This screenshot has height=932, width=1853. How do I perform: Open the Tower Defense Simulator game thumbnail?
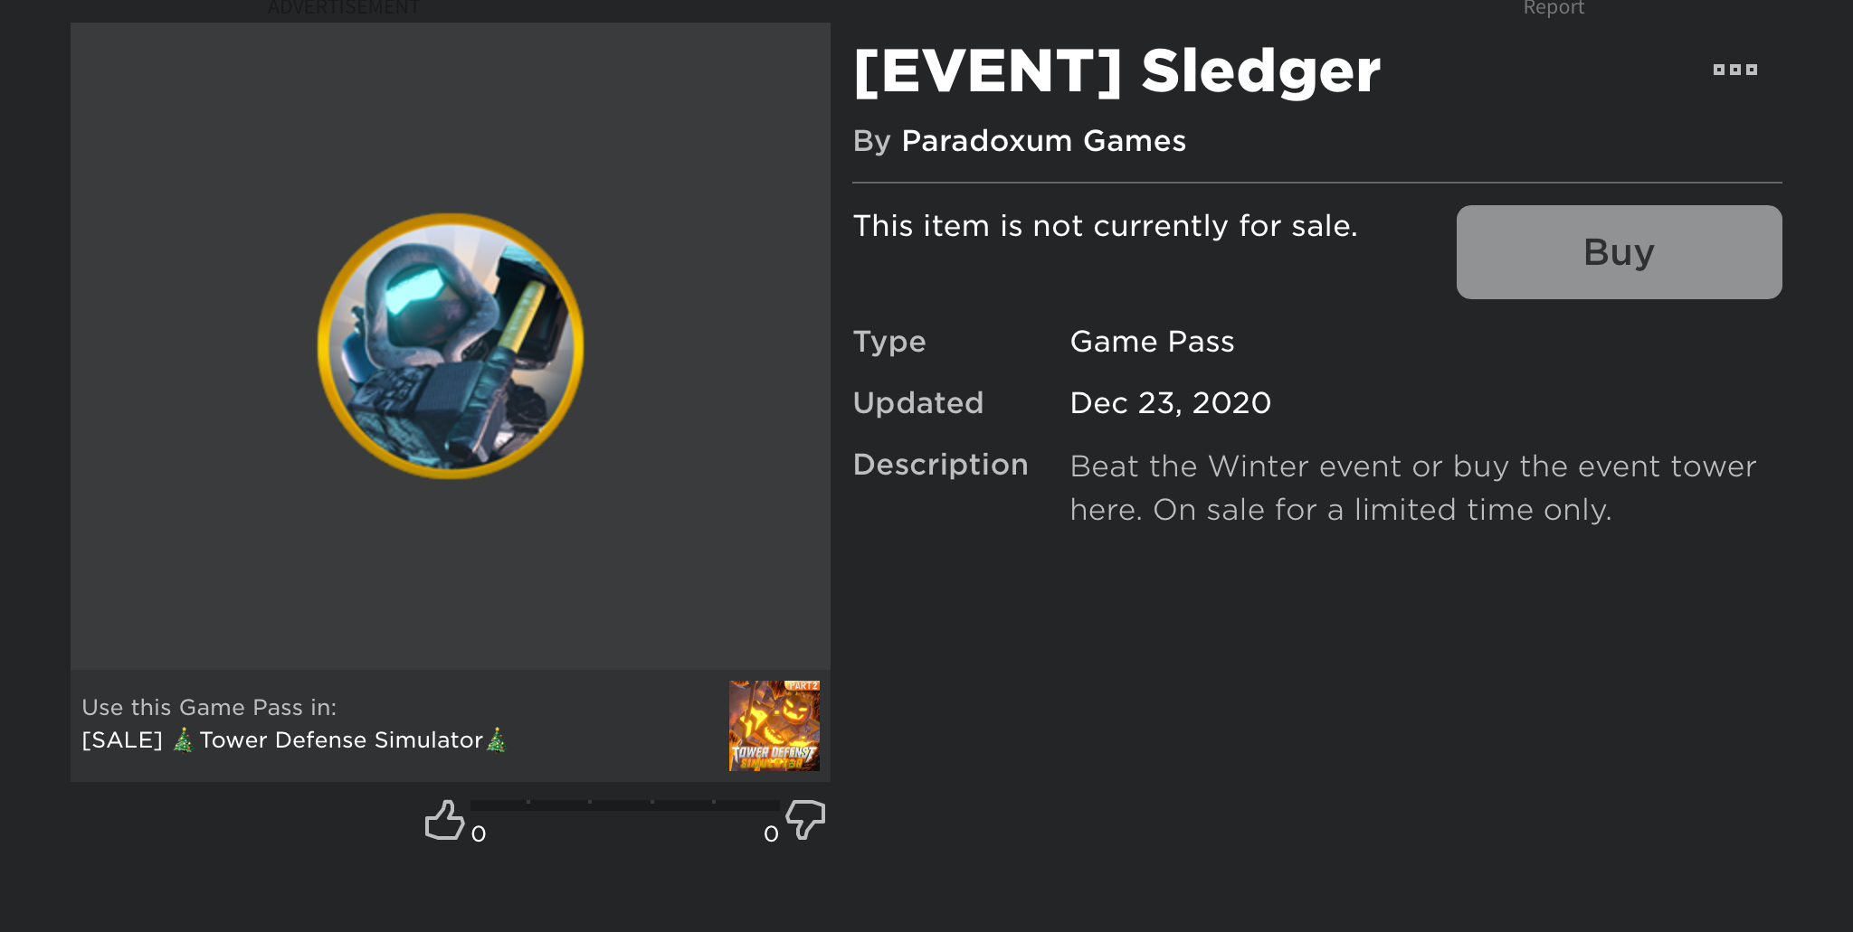click(x=774, y=726)
